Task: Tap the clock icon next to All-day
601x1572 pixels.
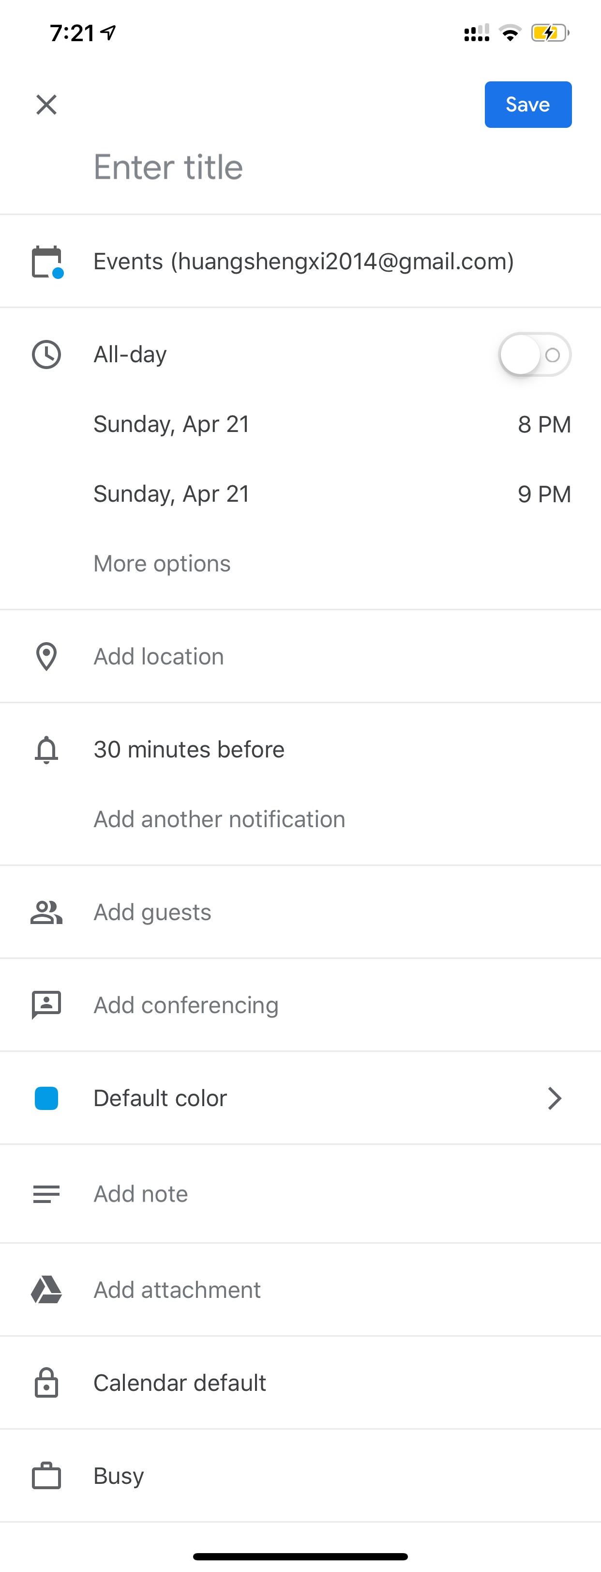Action: (x=46, y=354)
